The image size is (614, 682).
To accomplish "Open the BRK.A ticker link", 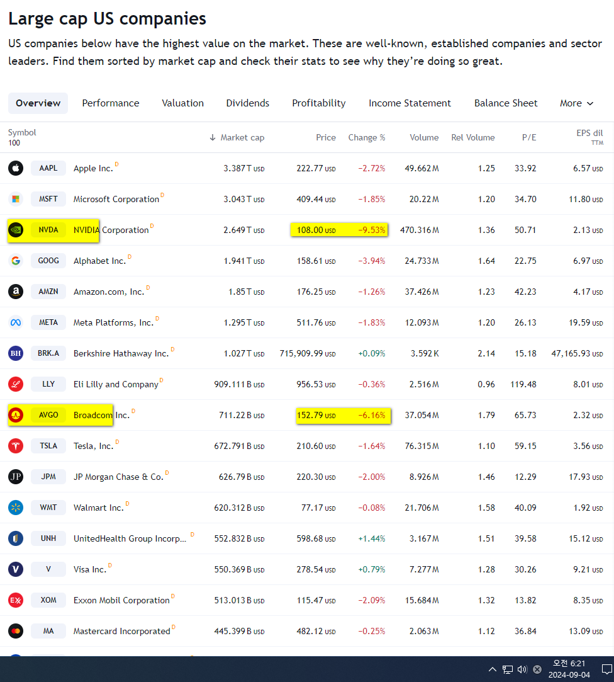I will coord(48,353).
